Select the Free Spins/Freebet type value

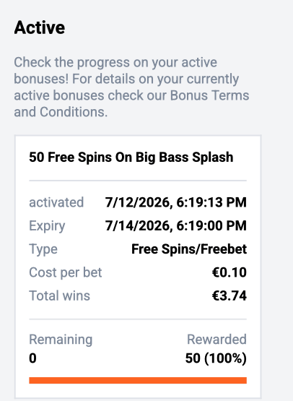click(189, 249)
